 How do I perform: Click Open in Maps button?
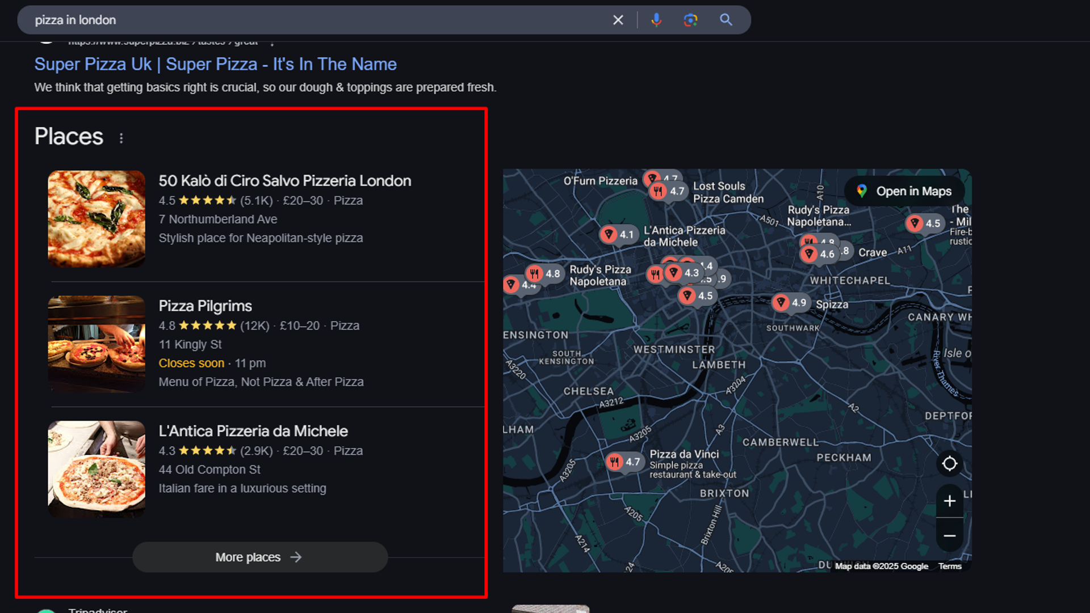905,191
